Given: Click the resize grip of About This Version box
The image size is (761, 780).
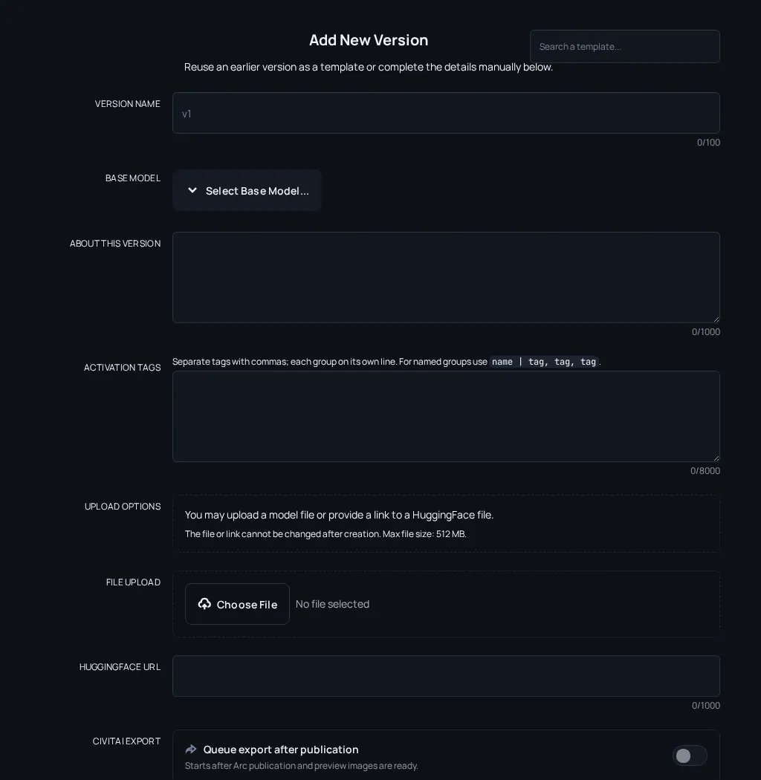Looking at the screenshot, I should pyautogui.click(x=716, y=319).
